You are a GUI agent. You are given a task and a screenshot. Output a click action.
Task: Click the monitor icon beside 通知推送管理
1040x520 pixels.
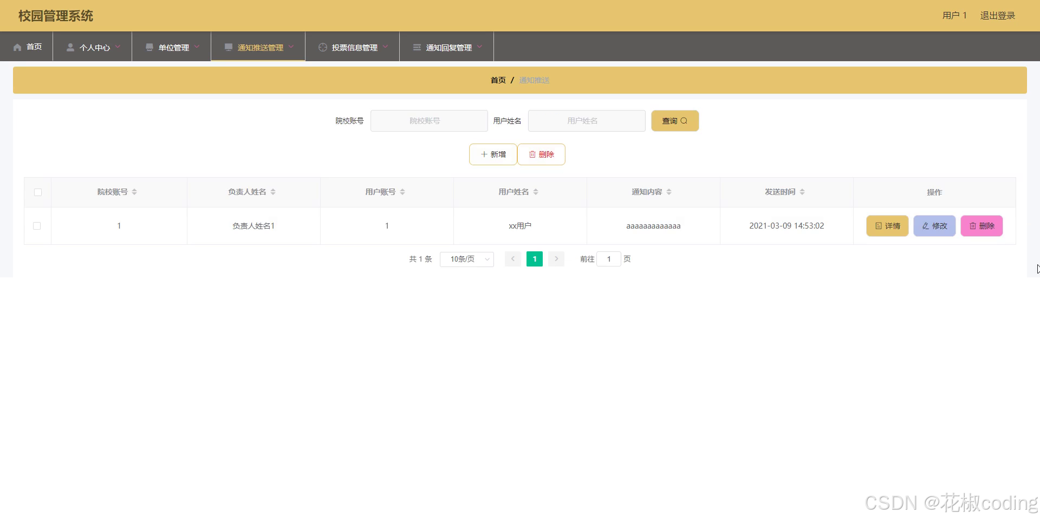click(229, 47)
